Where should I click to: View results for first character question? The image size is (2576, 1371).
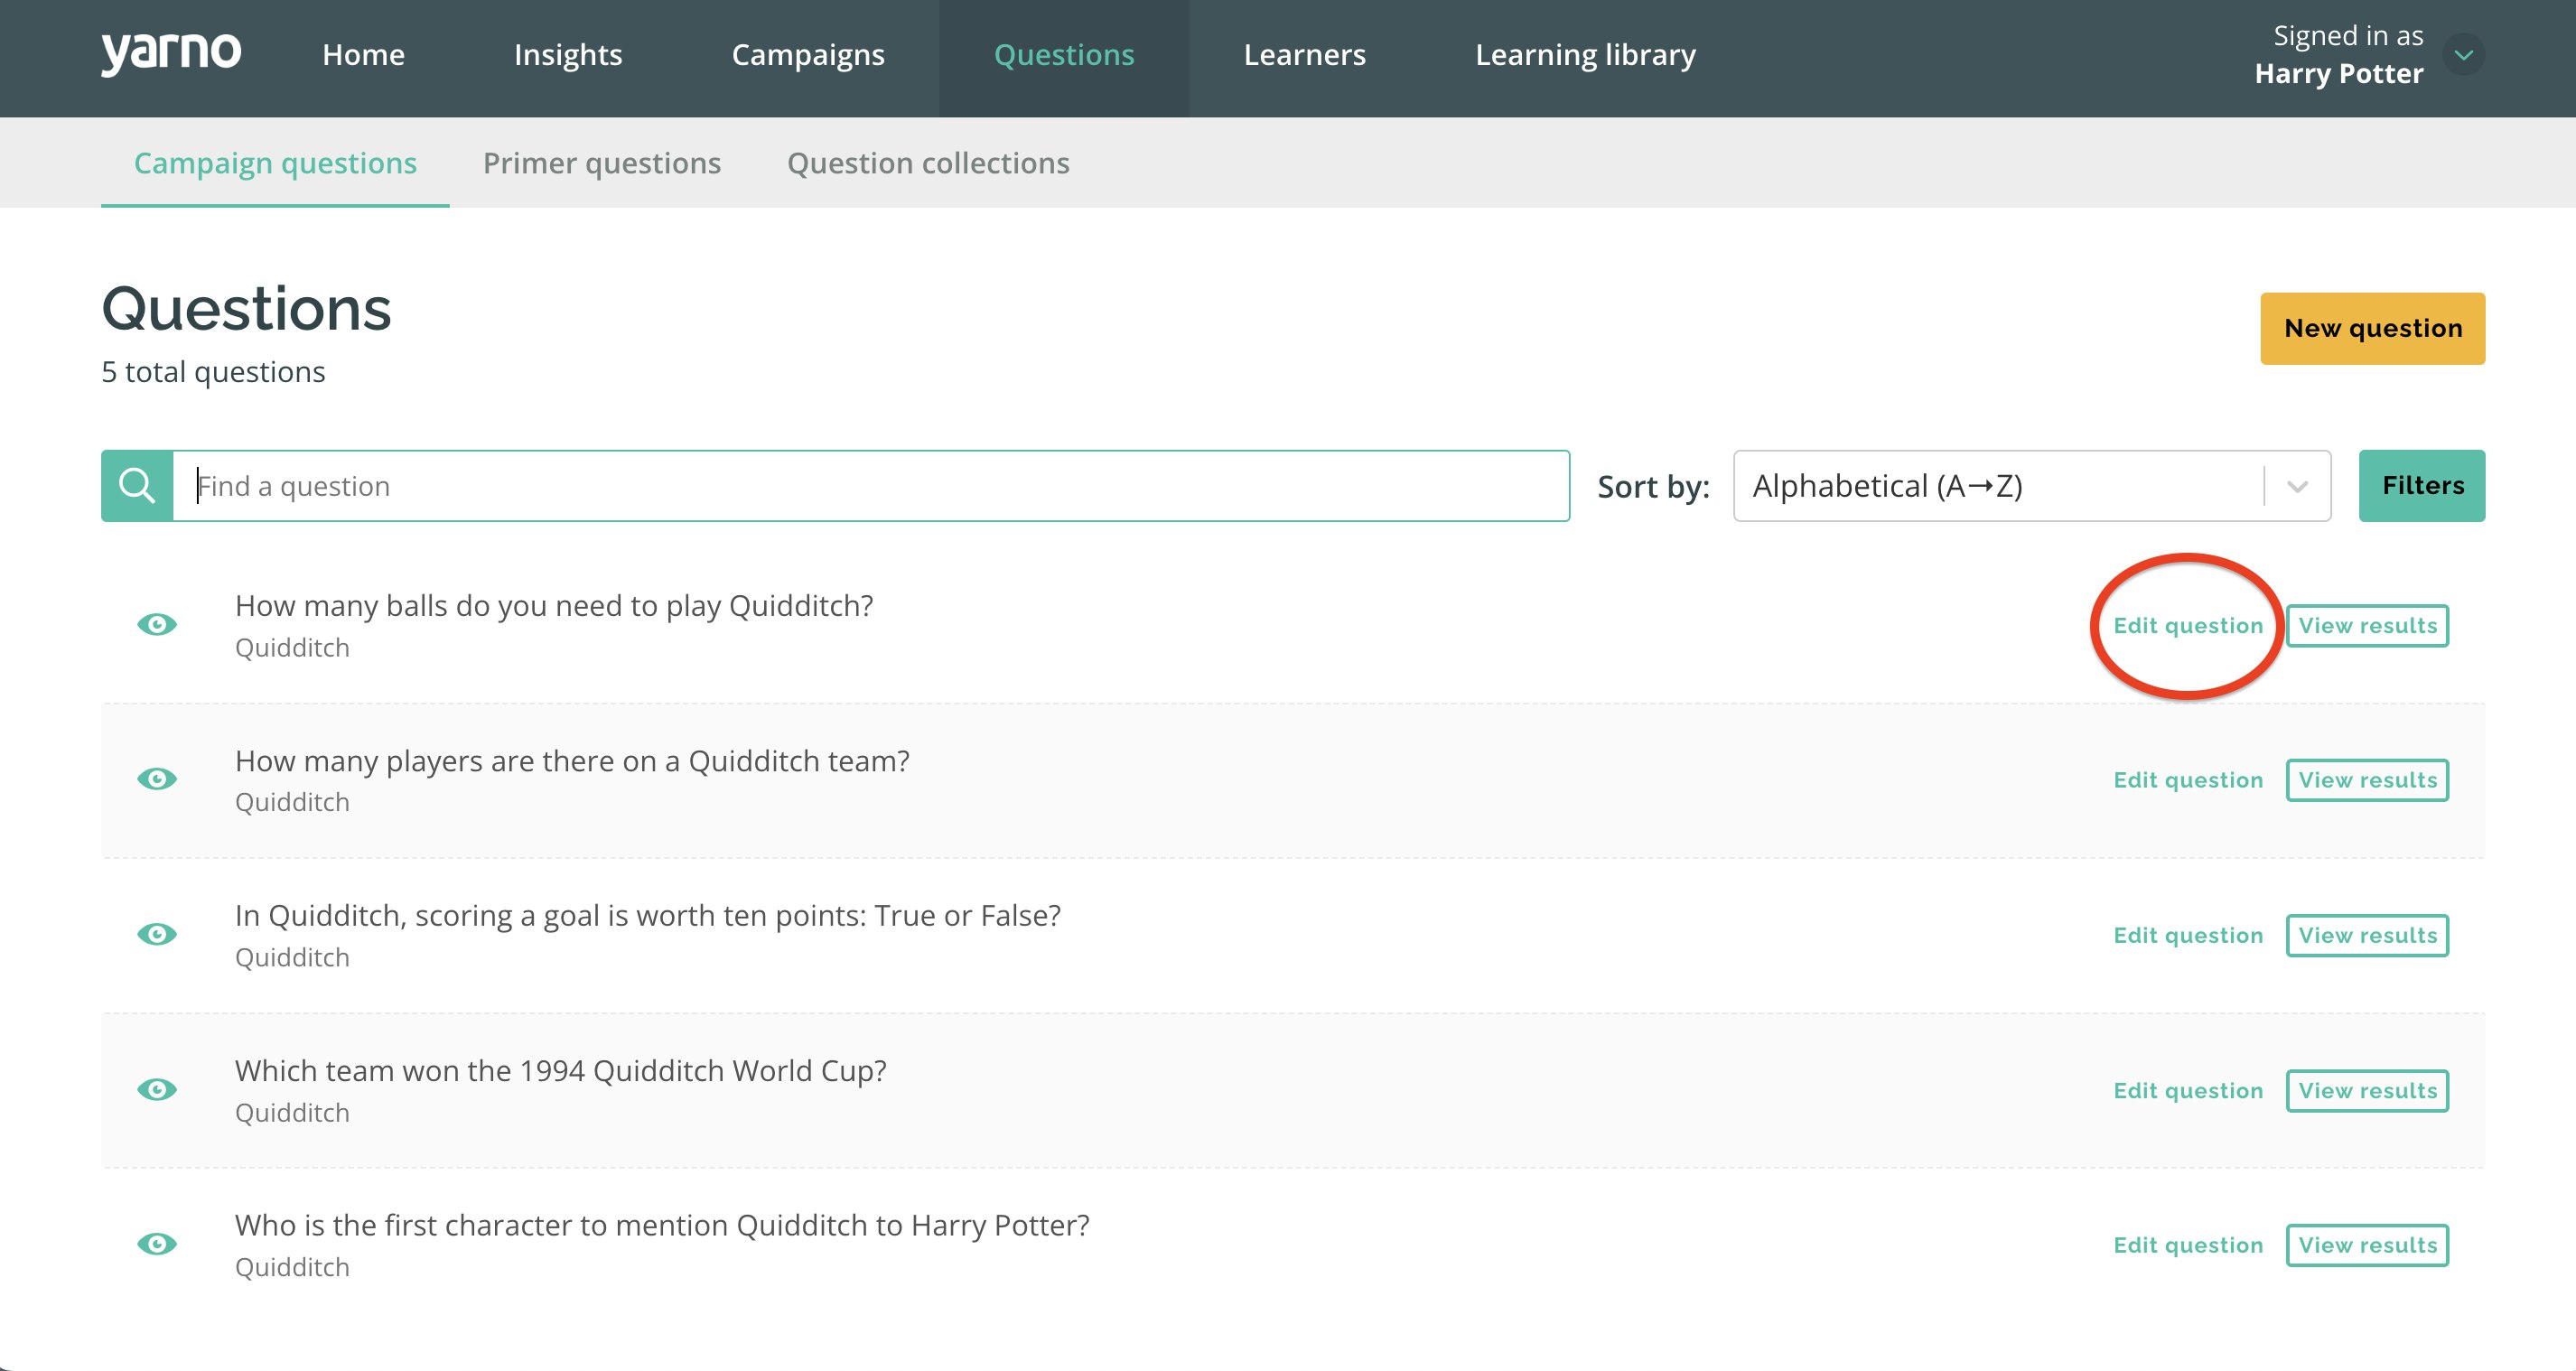(x=2367, y=1245)
